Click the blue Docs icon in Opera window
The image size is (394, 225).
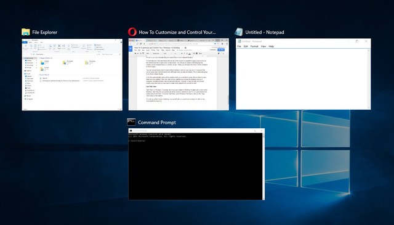[131, 48]
